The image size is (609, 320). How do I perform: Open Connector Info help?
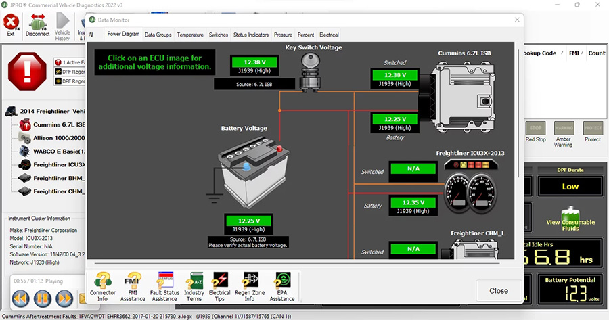pos(103,284)
